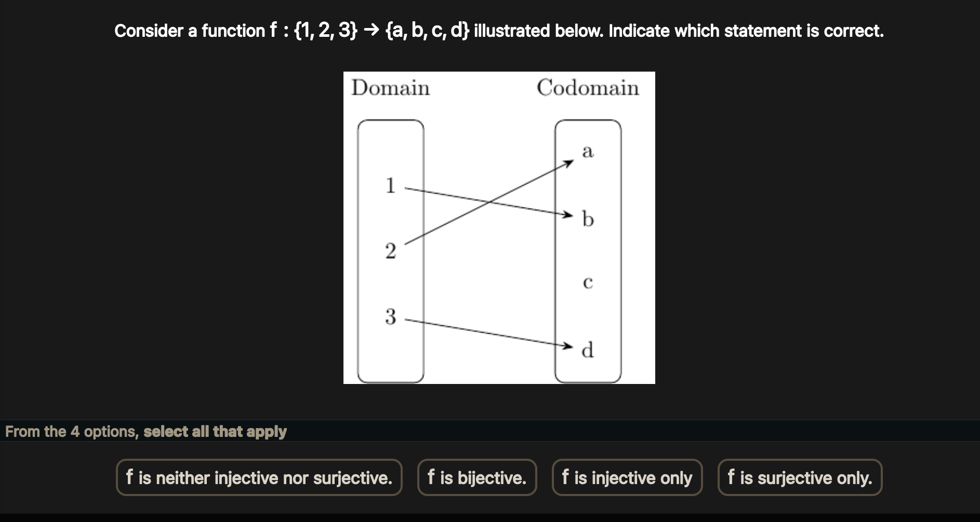The image size is (980, 522).
Task: Select "f is neither injective nor surjective" option
Action: 259,477
